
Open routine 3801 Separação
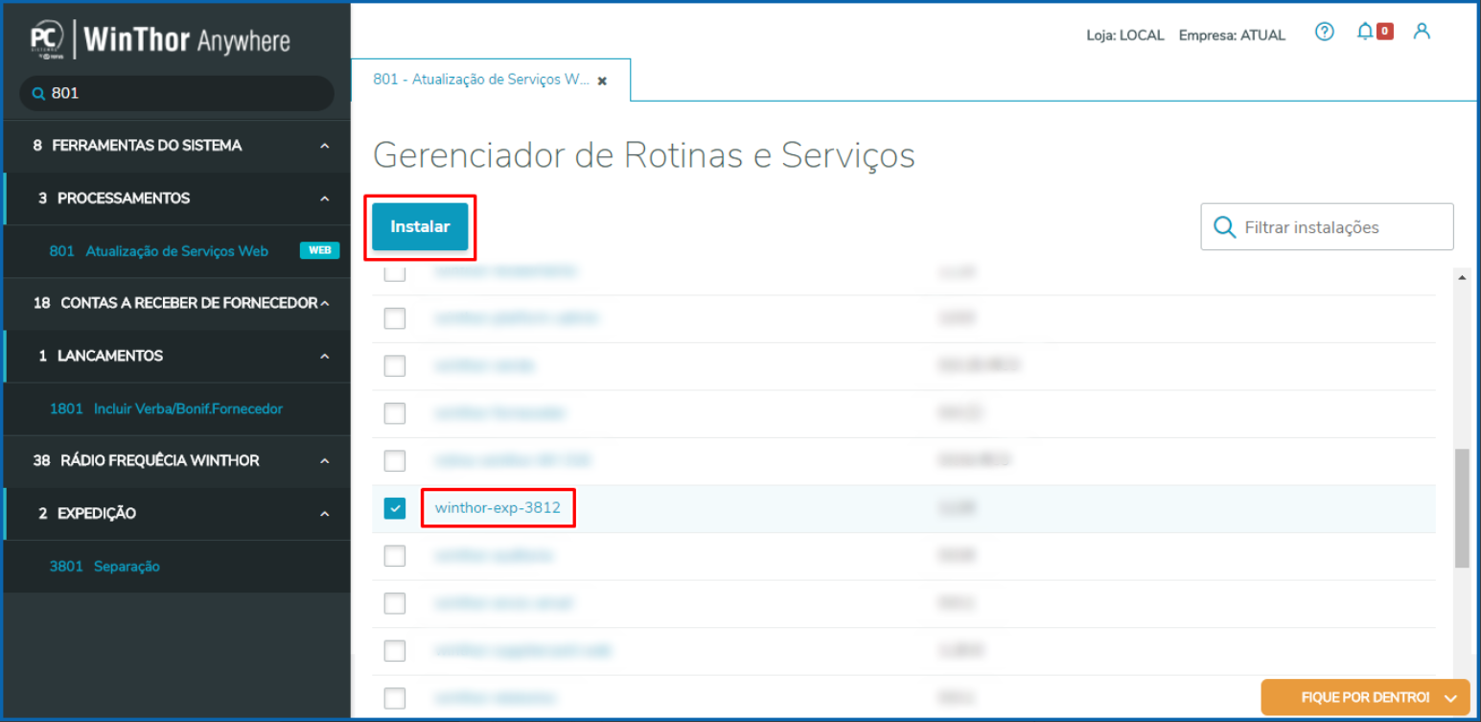coord(104,567)
